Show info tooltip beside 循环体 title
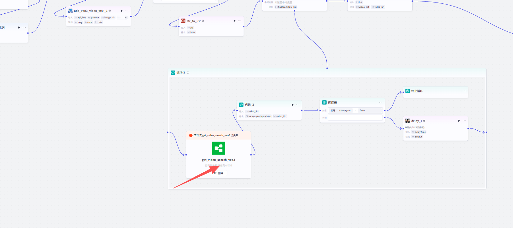 (188, 73)
